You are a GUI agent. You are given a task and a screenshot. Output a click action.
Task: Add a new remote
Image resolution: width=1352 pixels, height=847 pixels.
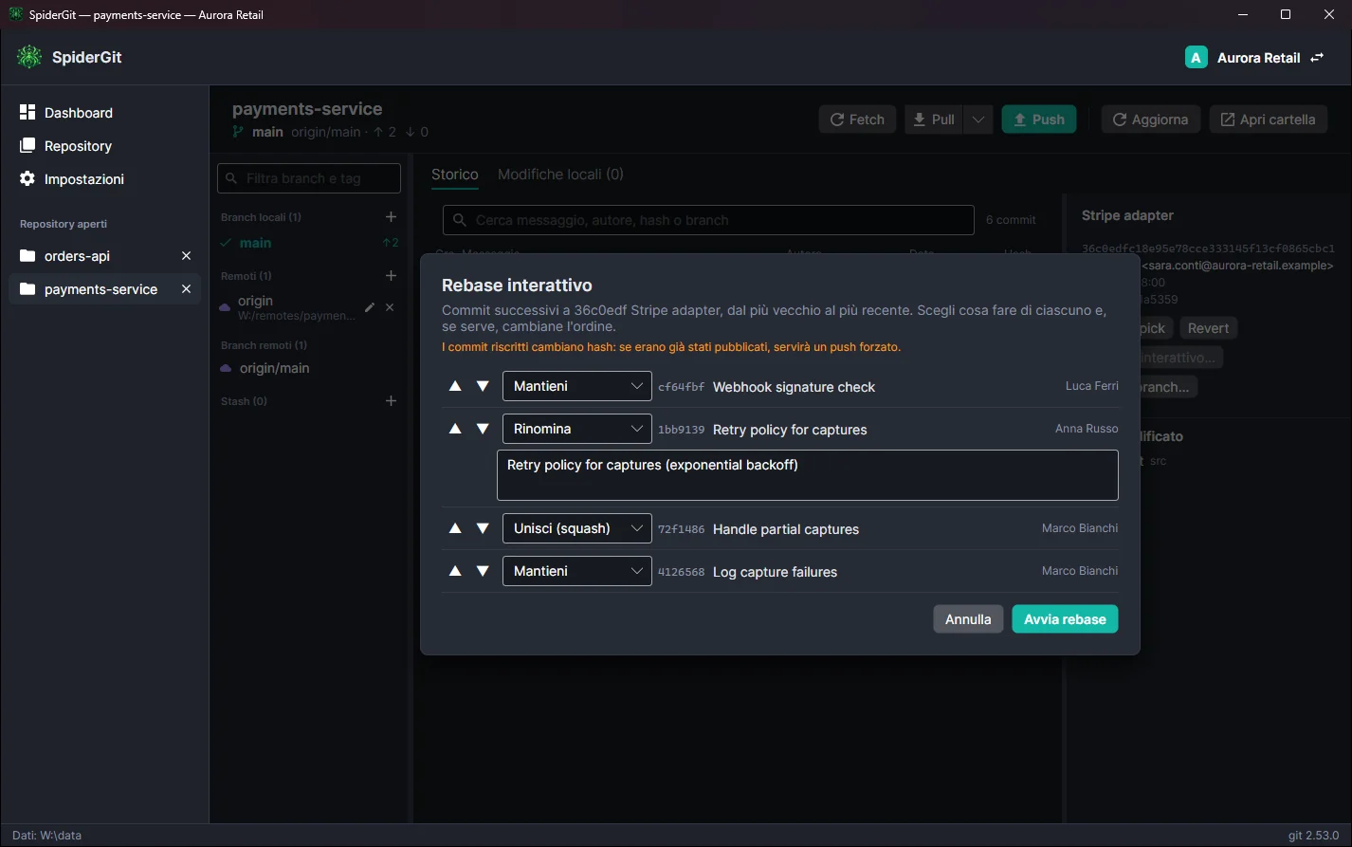pyautogui.click(x=391, y=276)
